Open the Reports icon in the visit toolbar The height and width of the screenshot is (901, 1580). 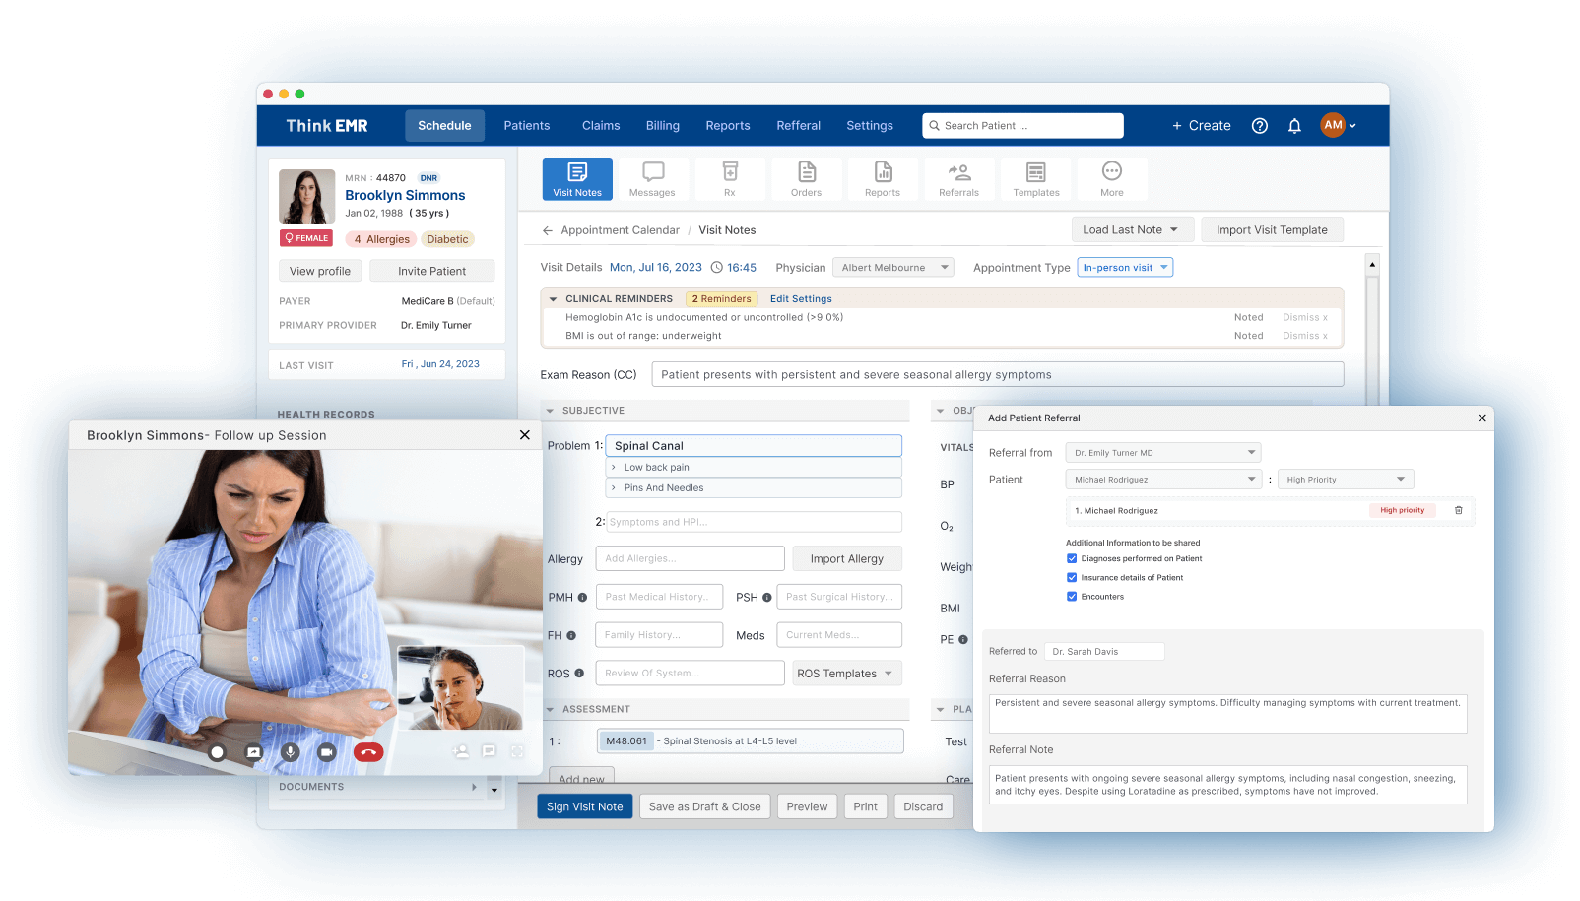point(883,178)
